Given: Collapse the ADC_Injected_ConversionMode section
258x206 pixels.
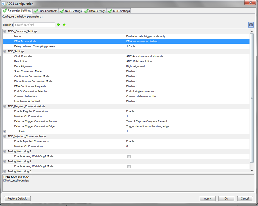Looking at the screenshot, I should [x=4, y=136].
